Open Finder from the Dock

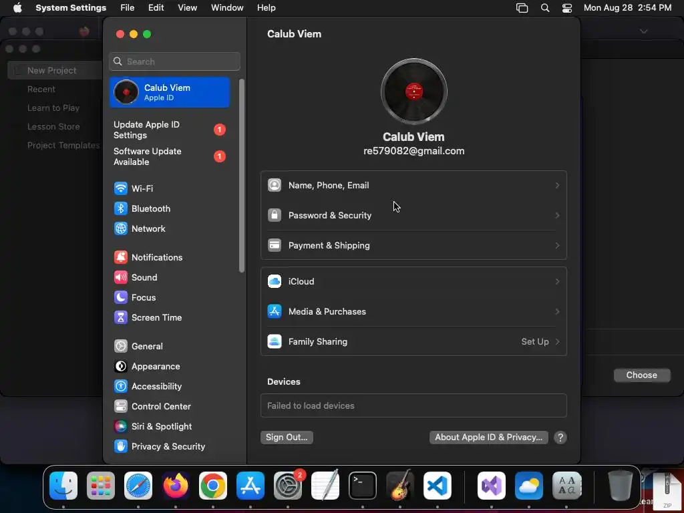63,486
